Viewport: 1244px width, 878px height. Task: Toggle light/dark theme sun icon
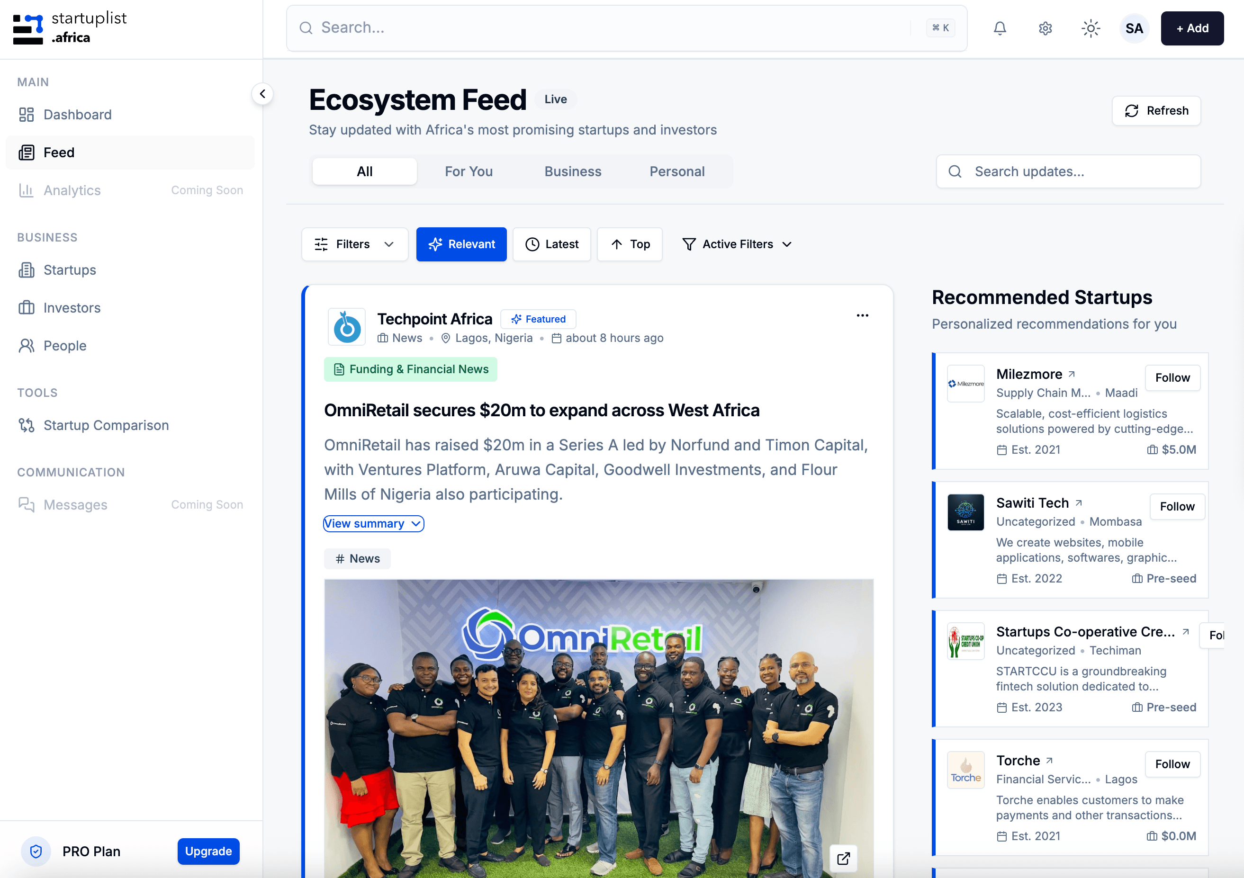[1090, 28]
